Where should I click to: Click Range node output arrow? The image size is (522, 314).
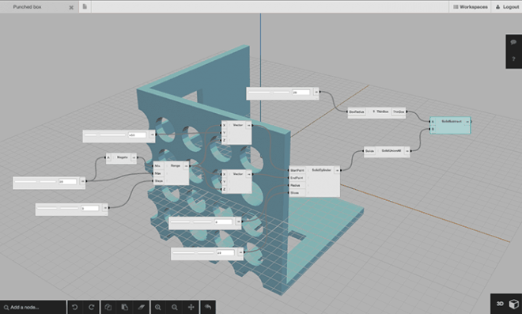[x=186, y=166]
